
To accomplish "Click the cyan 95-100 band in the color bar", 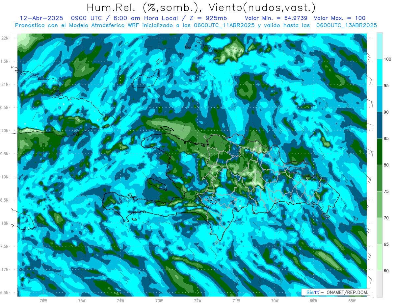I will pos(380,72).
